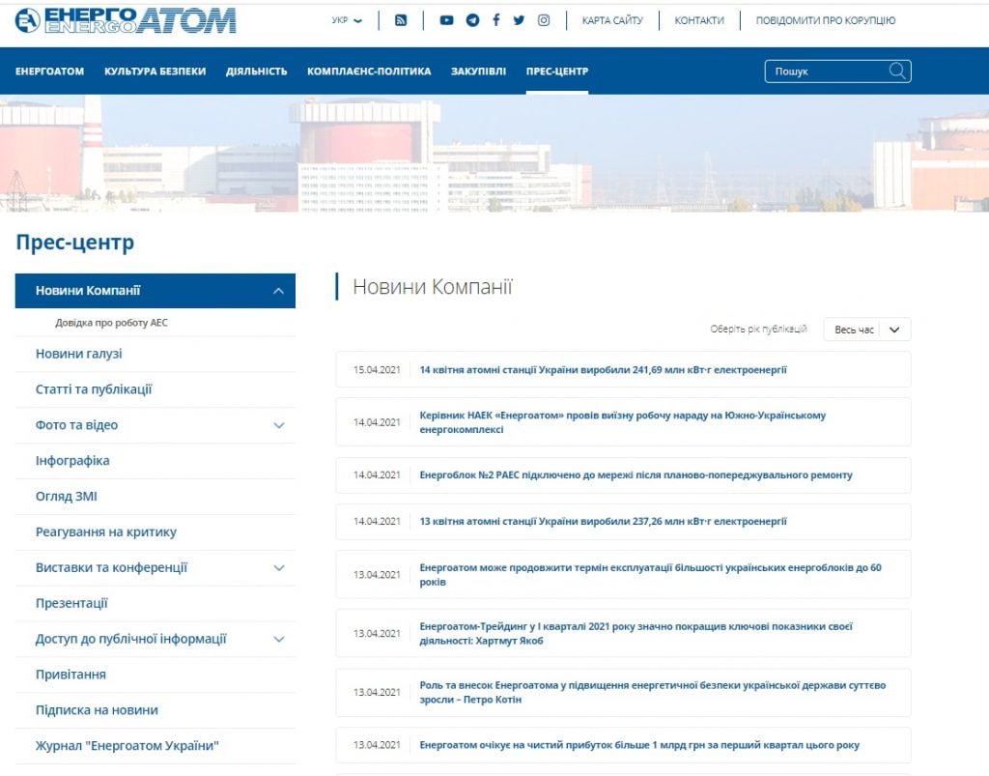Click the 15.04.2021 date in news list
989x776 pixels.
click(x=377, y=370)
